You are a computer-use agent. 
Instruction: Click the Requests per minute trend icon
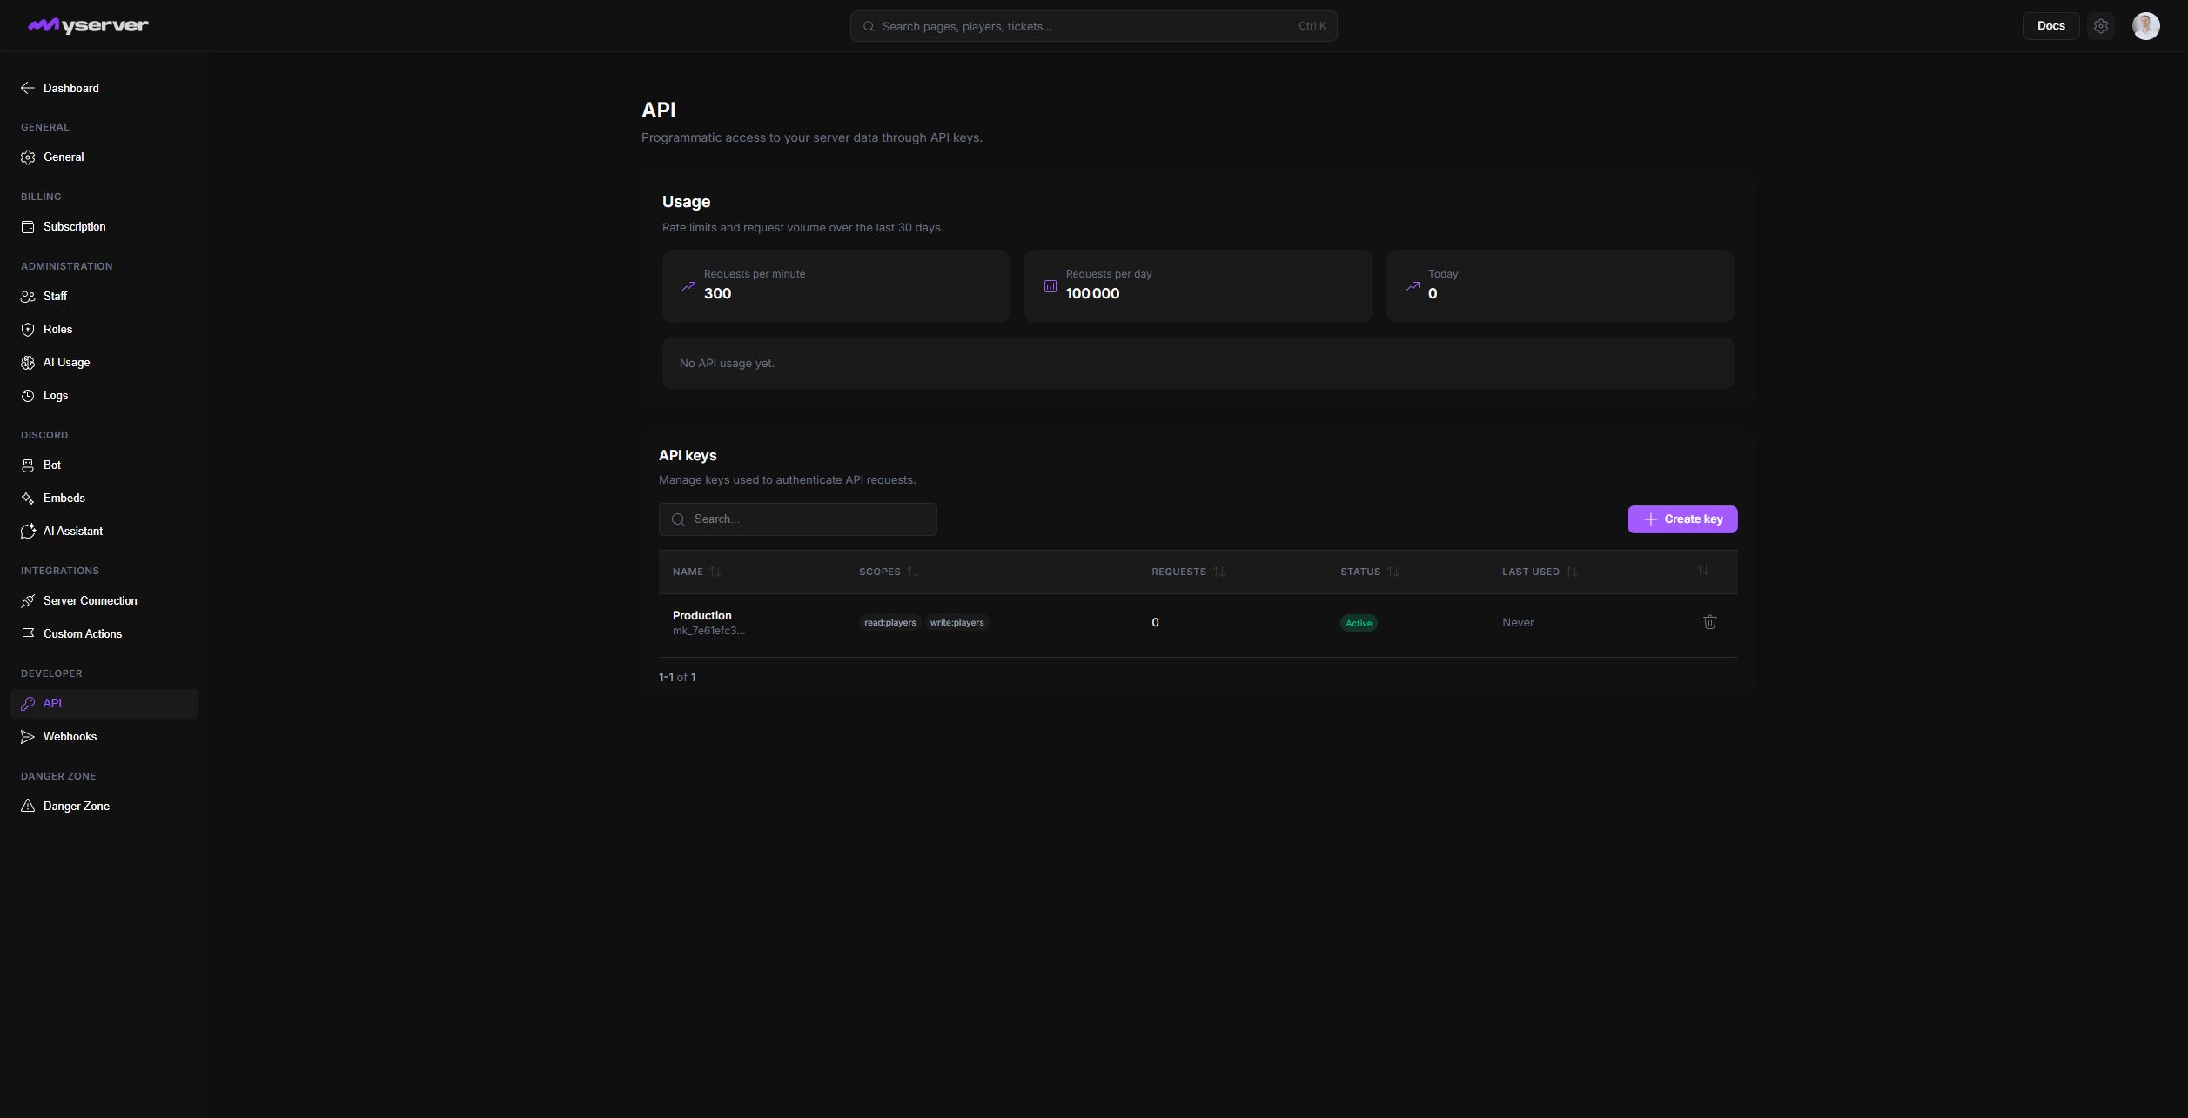click(688, 286)
